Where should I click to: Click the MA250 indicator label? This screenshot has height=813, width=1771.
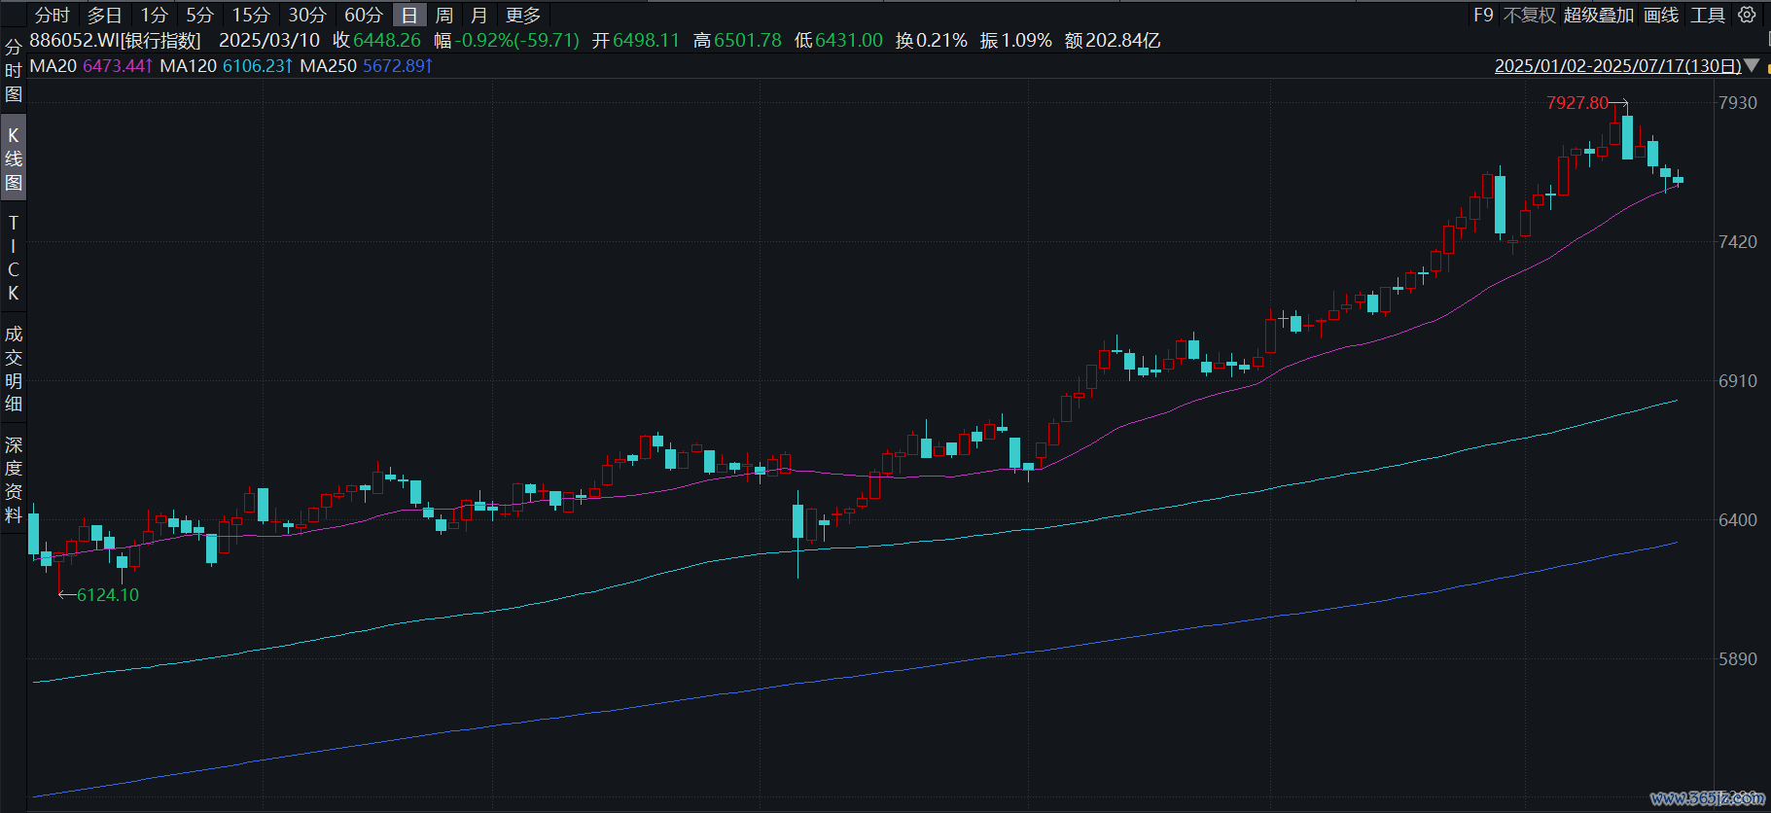[329, 65]
